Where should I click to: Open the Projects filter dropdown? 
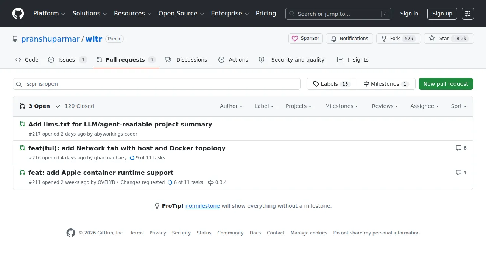click(299, 106)
